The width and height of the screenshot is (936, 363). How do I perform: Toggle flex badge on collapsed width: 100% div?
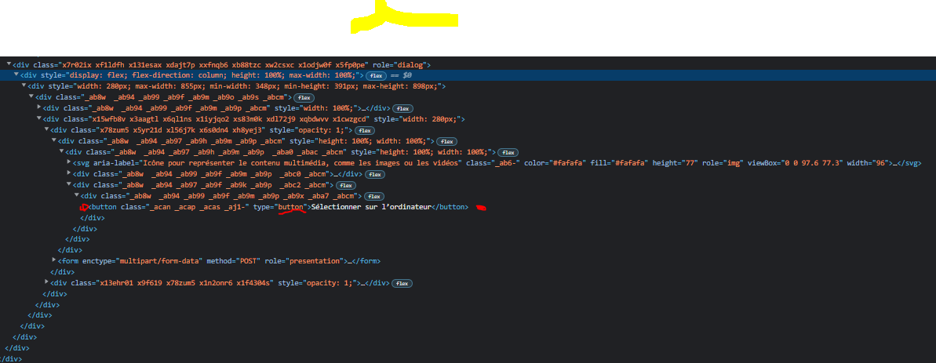[x=403, y=108]
